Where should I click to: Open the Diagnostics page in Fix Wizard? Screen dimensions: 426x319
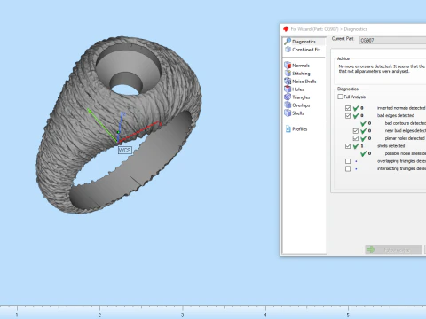click(x=304, y=42)
